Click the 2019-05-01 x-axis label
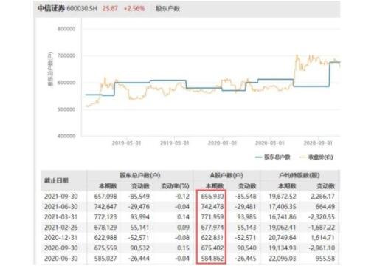 (126, 143)
